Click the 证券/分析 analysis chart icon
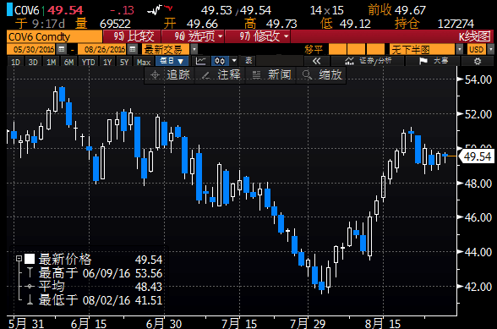 point(368,61)
